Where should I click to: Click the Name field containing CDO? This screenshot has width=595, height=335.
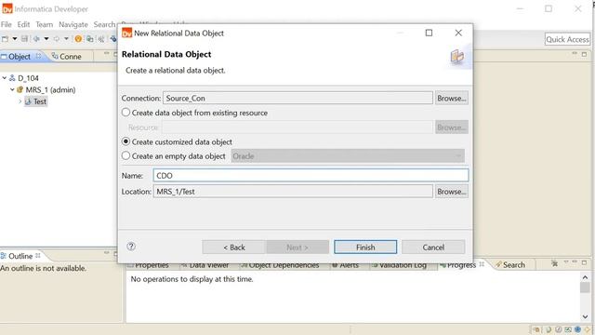[x=311, y=176]
